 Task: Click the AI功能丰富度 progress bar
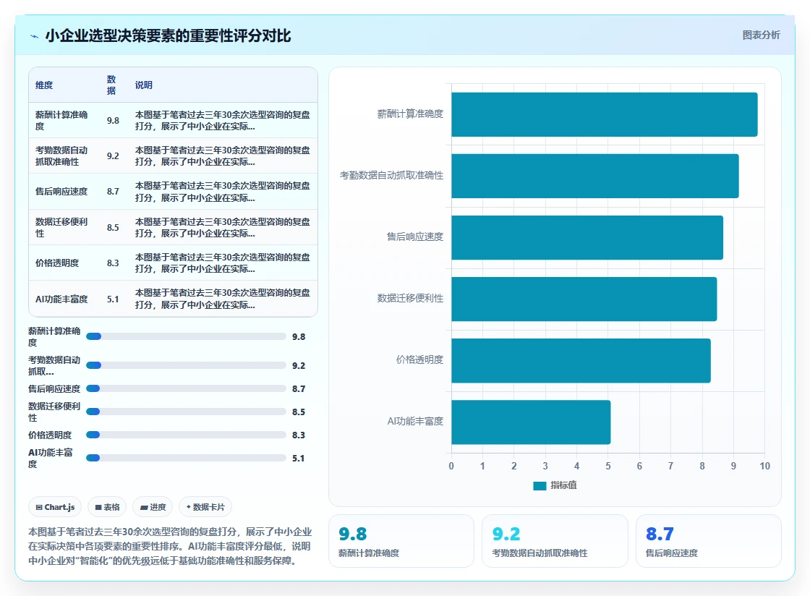click(186, 458)
